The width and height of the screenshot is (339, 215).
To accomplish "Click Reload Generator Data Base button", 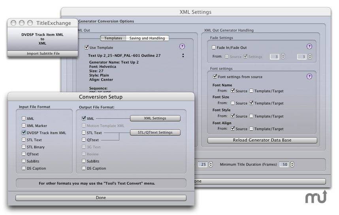I will click(262, 140).
